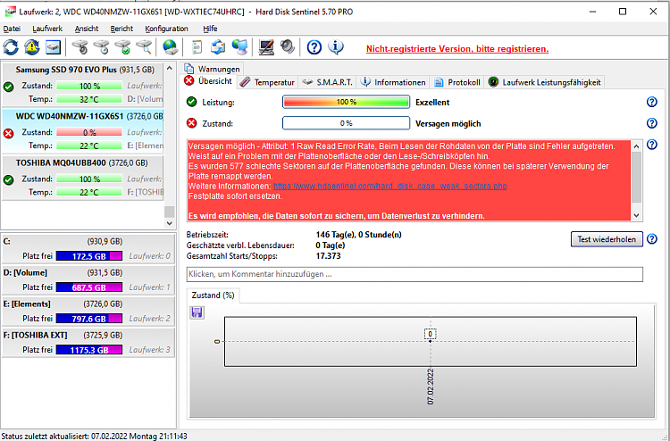Click the blue question mark toolbar icon
Image resolution: width=670 pixels, height=441 pixels.
point(314,47)
